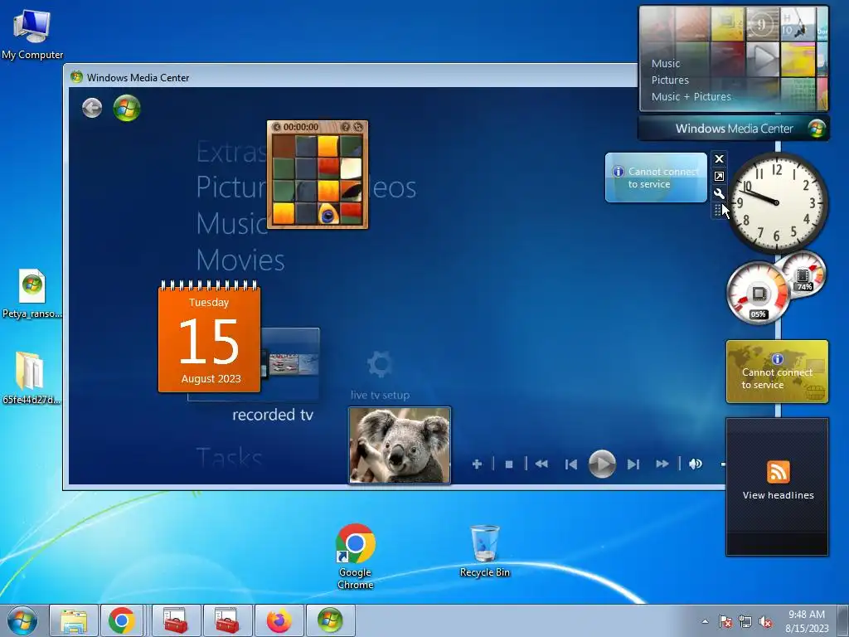Viewport: 849px width, 637px height.
Task: Click the calendar gadget showing 15
Action: [x=210, y=337]
